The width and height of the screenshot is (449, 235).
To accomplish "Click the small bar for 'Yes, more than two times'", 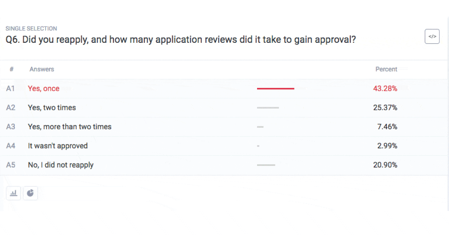I will [260, 127].
